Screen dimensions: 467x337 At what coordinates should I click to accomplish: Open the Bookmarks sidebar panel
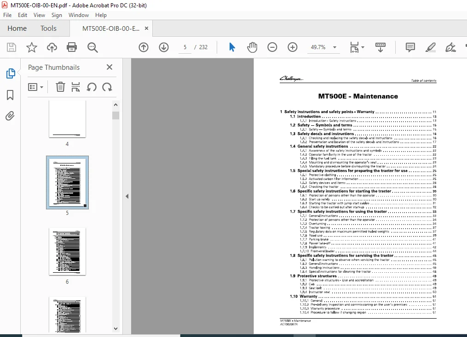coord(10,95)
